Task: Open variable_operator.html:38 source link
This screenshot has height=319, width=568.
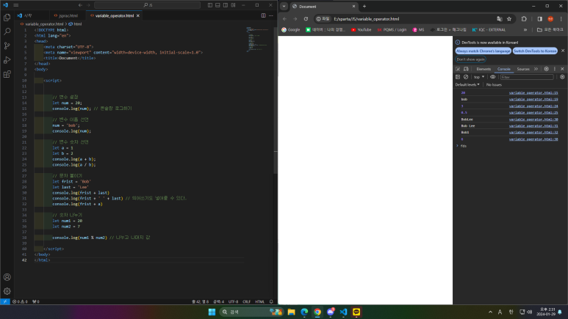Action: tap(533, 139)
